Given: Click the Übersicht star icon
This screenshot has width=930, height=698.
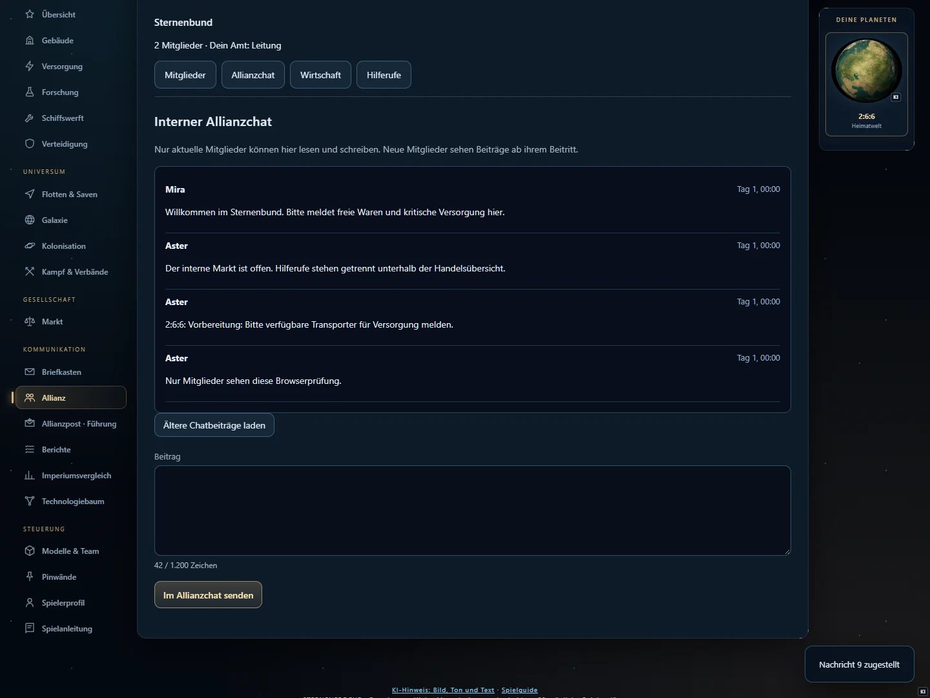Looking at the screenshot, I should 30,14.
